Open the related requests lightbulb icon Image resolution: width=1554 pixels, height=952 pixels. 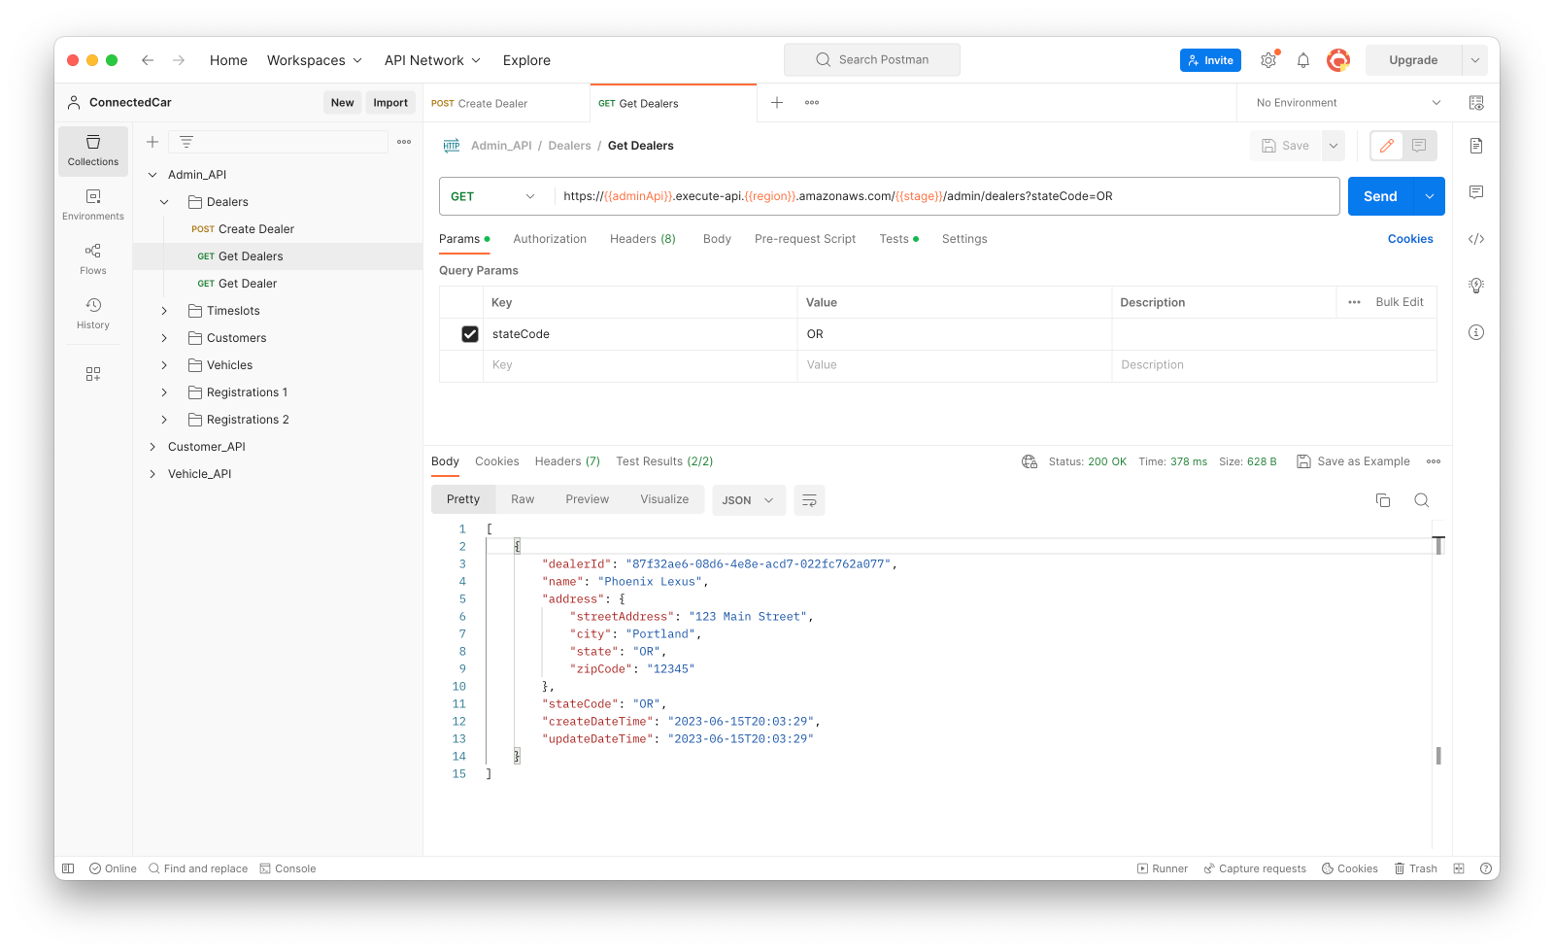coord(1476,286)
